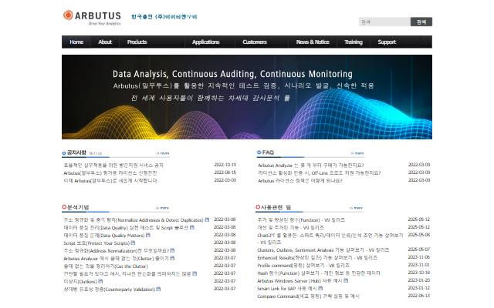Image resolution: width=494 pixels, height=308 pixels.
Task: Open the Support menu item
Action: click(x=387, y=42)
